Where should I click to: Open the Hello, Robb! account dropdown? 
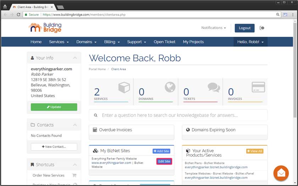point(250,42)
